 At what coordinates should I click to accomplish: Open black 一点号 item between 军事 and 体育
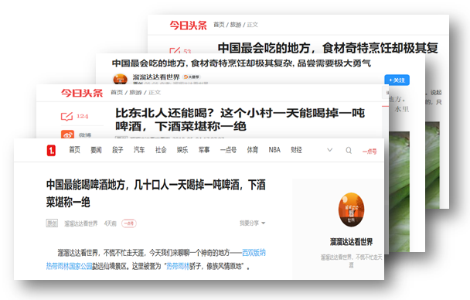[228, 150]
